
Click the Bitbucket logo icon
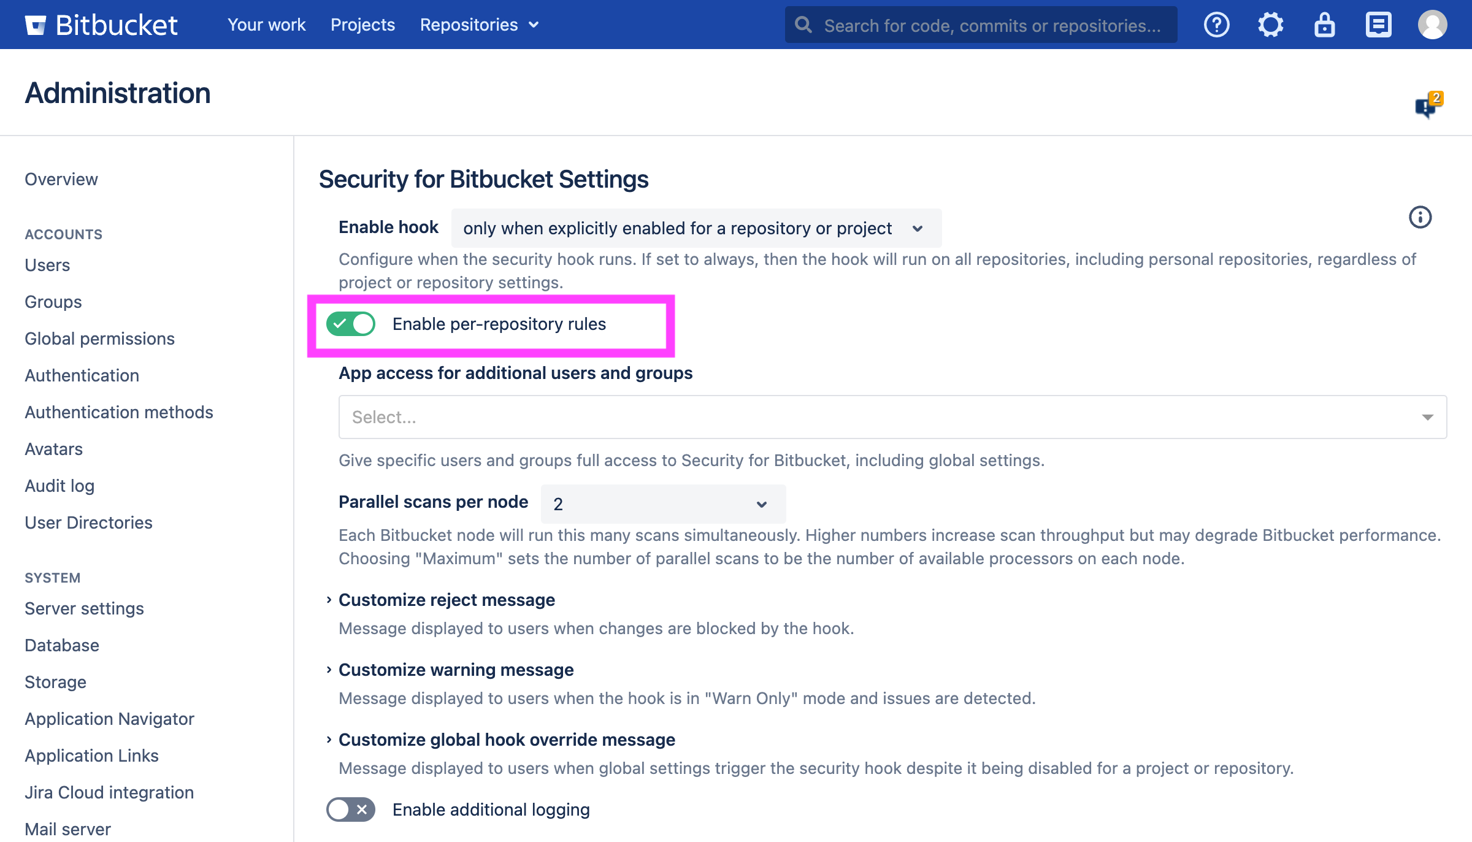coord(36,25)
